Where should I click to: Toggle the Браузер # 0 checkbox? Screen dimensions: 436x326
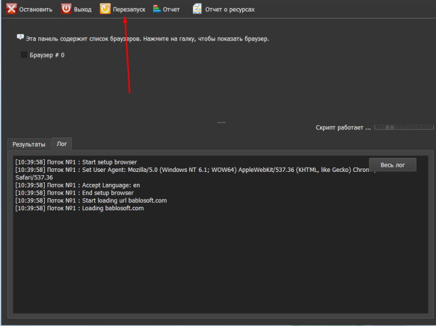point(24,55)
